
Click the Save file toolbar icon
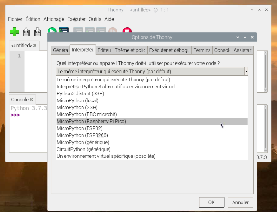click(x=38, y=32)
